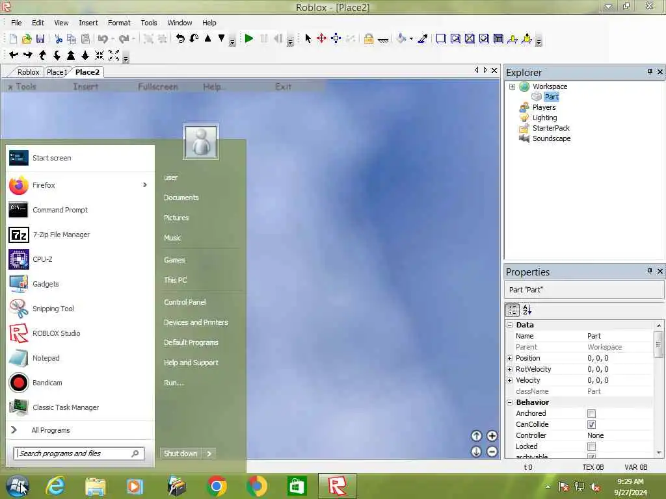
Task: Click the Save floppy disk icon
Action: (x=40, y=39)
